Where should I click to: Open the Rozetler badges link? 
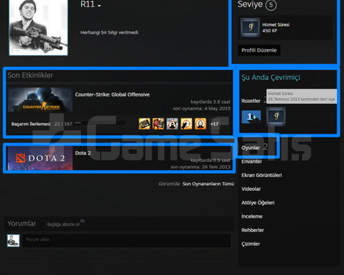(x=251, y=101)
